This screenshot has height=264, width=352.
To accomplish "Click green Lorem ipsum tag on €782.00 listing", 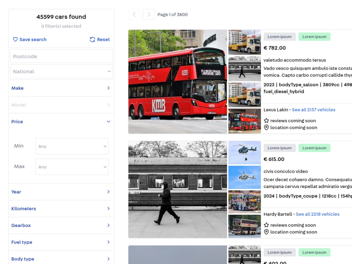I will [314, 37].
